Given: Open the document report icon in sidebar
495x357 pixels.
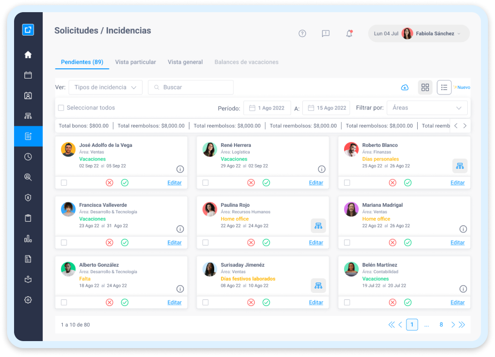Looking at the screenshot, I should click(28, 259).
